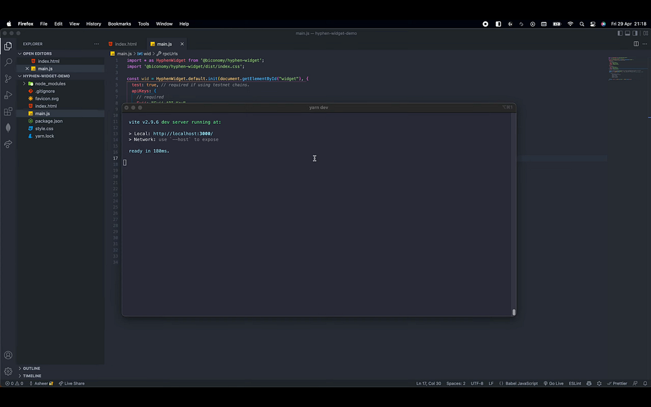Toggle Go Live server in status bar
The height and width of the screenshot is (407, 651).
coord(554,383)
